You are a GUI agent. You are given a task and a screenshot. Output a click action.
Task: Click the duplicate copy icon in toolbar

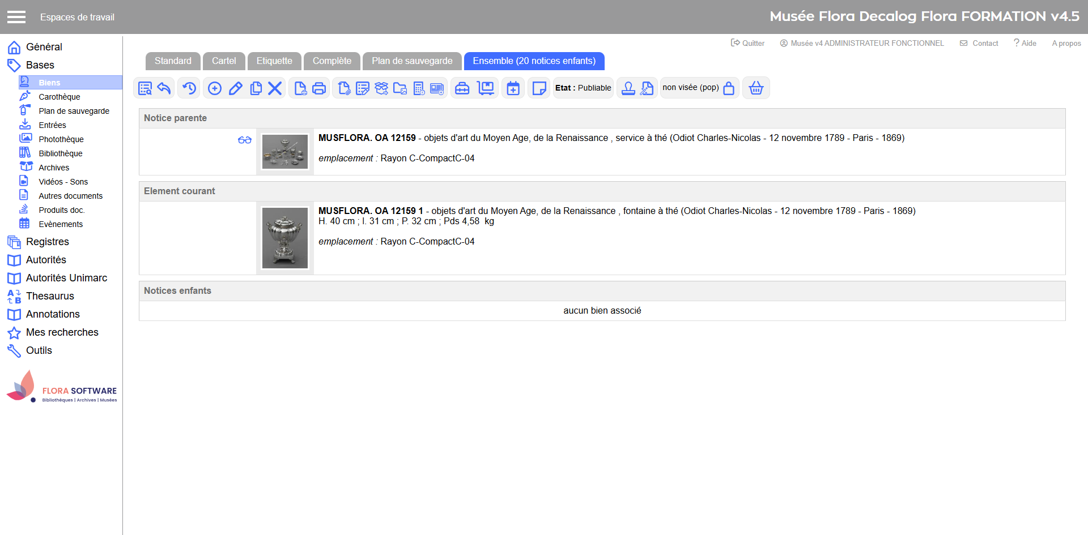click(256, 88)
